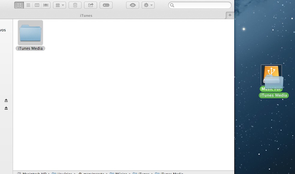The image size is (295, 174).
Task: Open the Share toolbar button
Action: [x=91, y=5]
